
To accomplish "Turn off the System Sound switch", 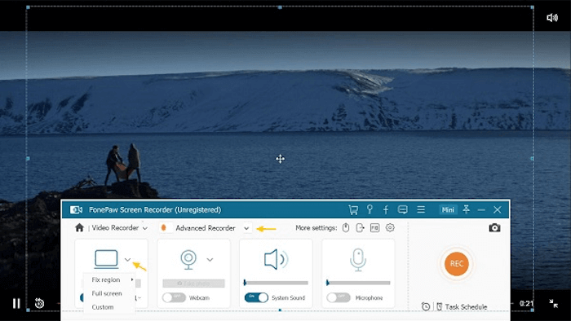I will 256,297.
